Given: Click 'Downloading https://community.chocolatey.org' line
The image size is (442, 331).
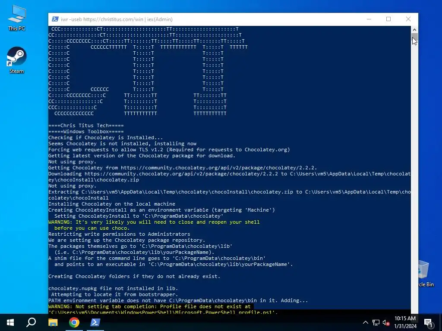Looking at the screenshot, I should (x=230, y=177).
